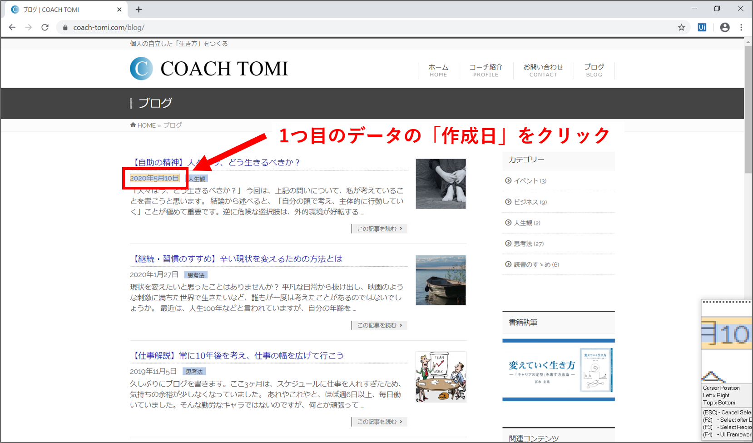Click the 変えていく生き方 book banner
Screen dimensions: 753x443
[x=558, y=370]
